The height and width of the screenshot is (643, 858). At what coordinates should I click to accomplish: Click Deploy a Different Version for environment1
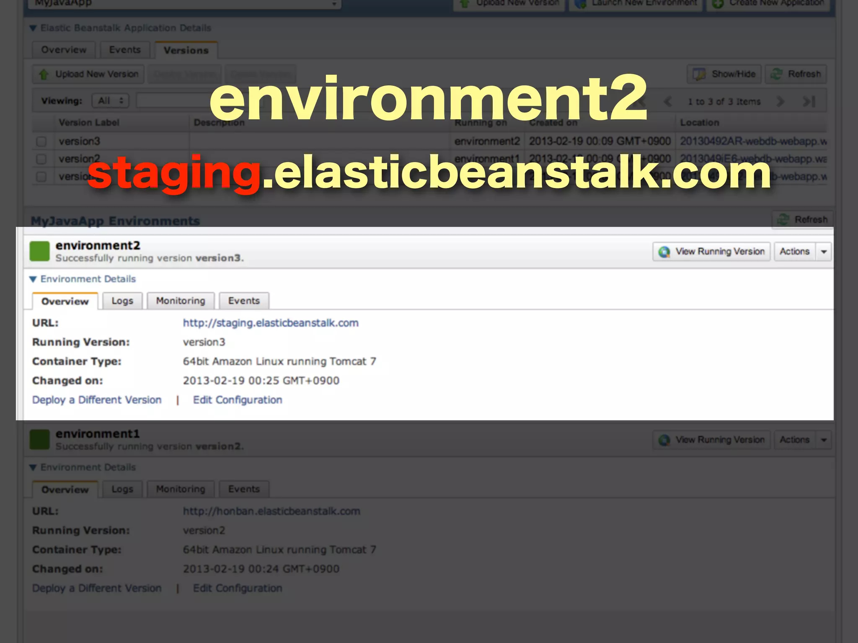point(97,588)
